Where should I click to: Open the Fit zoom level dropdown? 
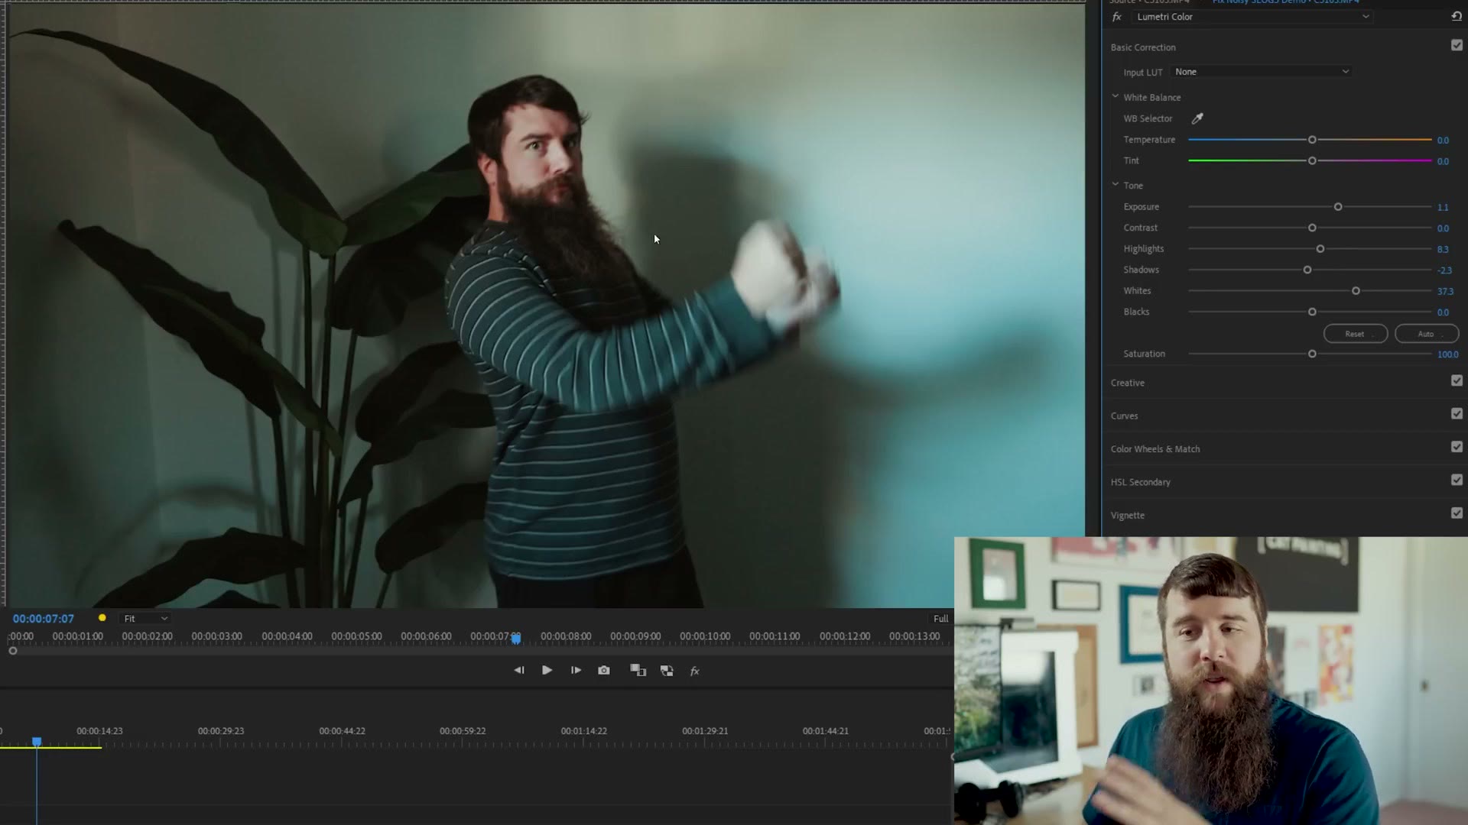click(145, 619)
